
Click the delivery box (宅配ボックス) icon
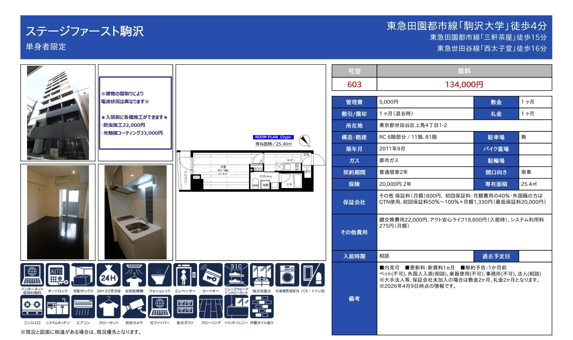point(83,275)
